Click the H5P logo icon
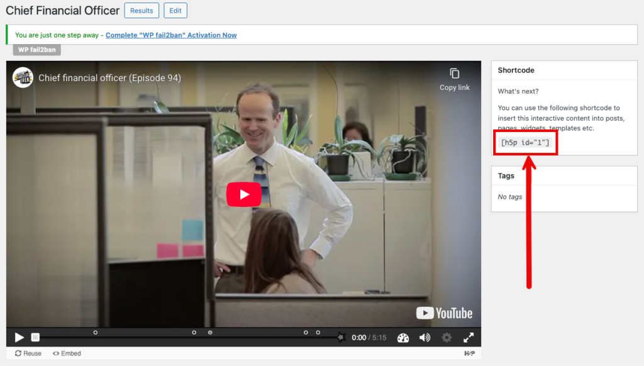Image resolution: width=644 pixels, height=366 pixels. pos(469,353)
